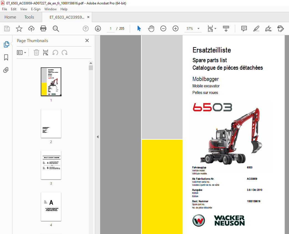This screenshot has width=289, height=234.
Task: Go to the next page
Action: 98,28
